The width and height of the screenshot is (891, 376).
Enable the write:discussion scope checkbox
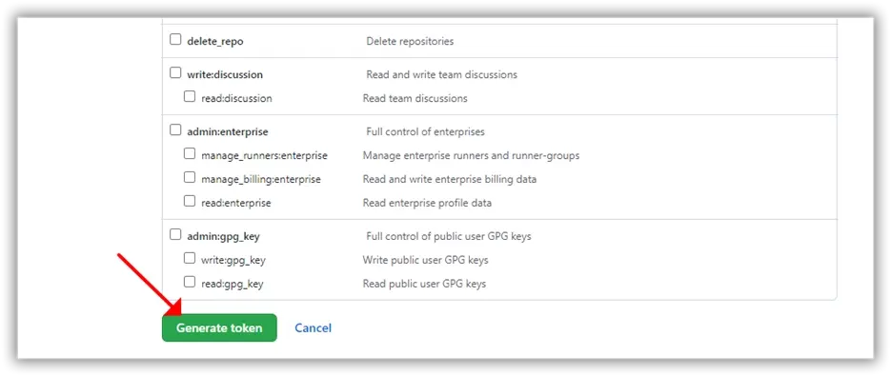[x=175, y=72]
